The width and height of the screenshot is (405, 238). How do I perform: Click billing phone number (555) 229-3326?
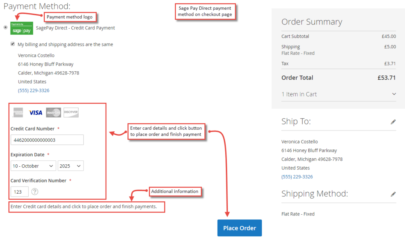(34, 91)
